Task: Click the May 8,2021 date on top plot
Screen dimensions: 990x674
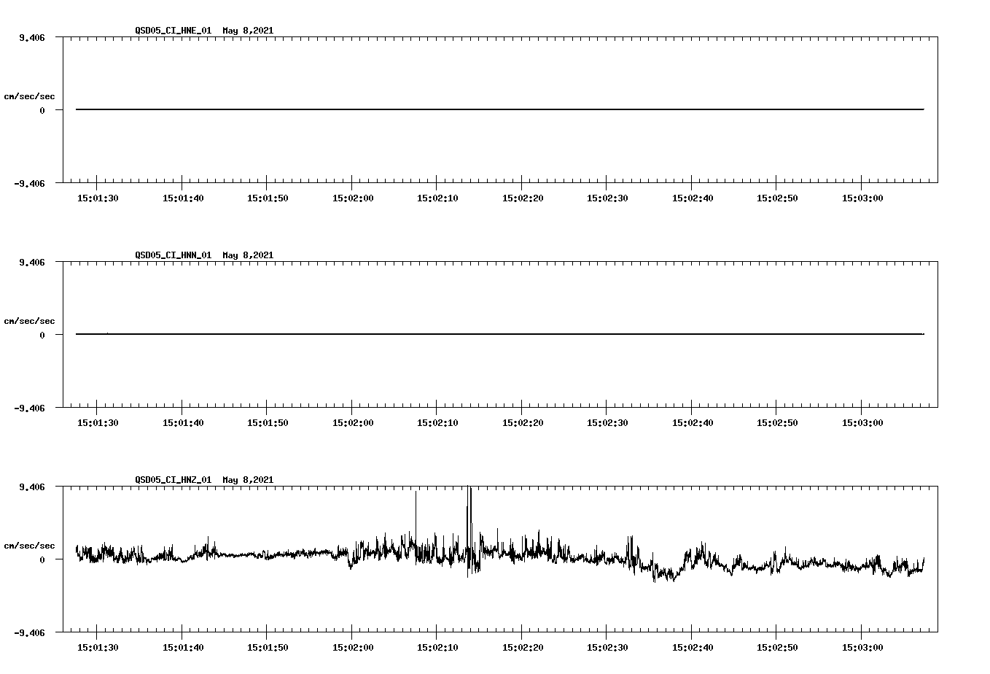Action: [x=248, y=31]
